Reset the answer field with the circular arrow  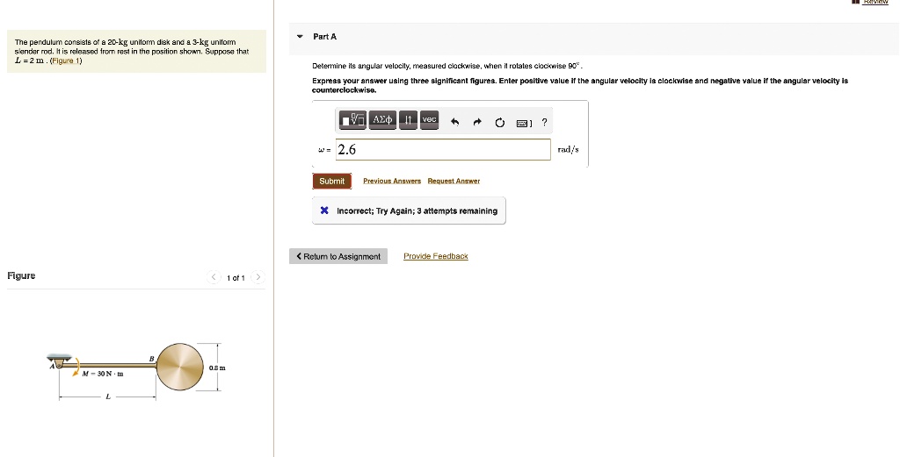[x=500, y=122]
